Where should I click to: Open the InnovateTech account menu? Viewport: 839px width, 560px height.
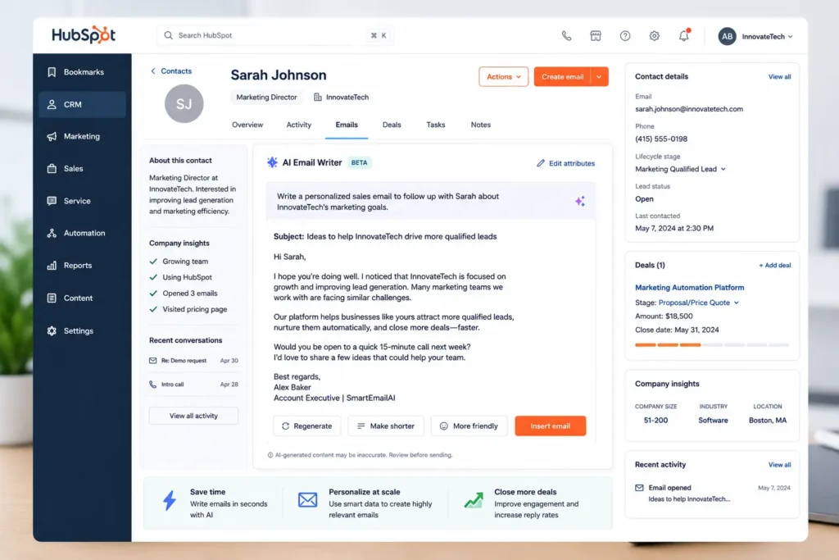pyautogui.click(x=767, y=36)
